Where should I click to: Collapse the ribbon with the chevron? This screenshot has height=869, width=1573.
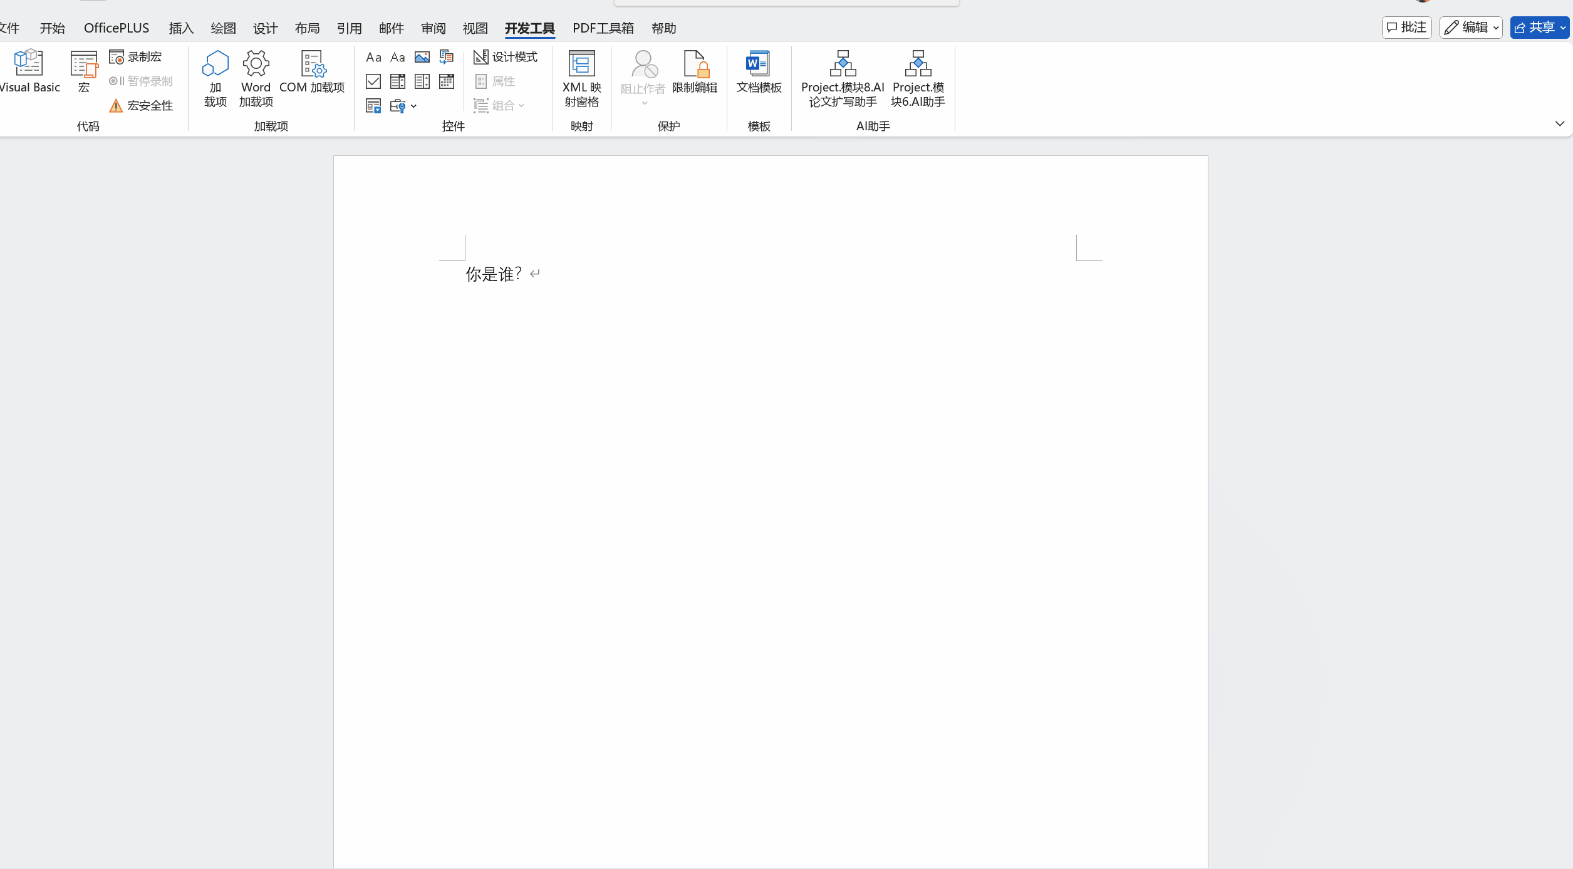(1559, 124)
